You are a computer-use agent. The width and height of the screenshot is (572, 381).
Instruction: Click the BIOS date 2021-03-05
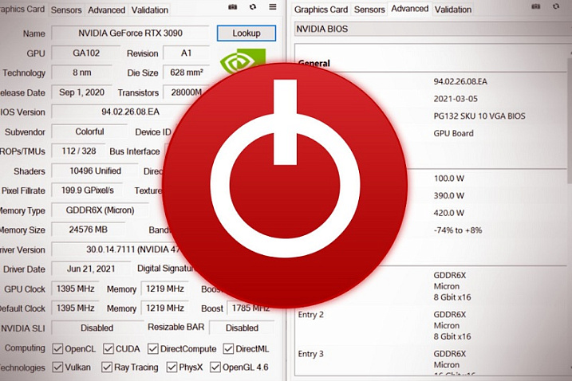[x=456, y=99]
